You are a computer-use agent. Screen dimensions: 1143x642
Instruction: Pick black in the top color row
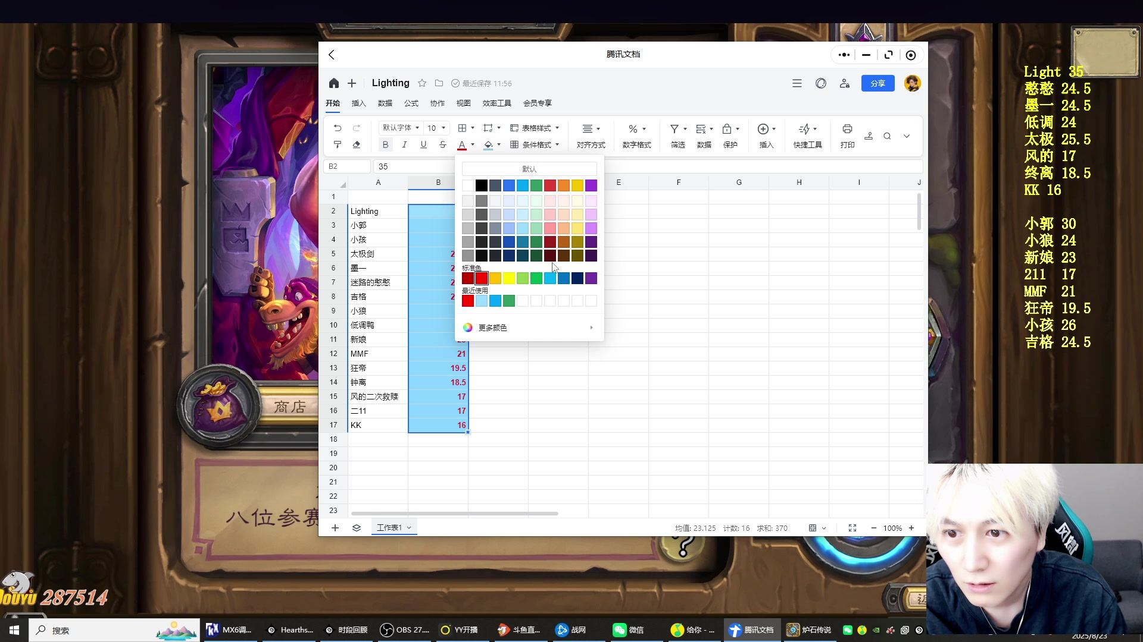[482, 185]
